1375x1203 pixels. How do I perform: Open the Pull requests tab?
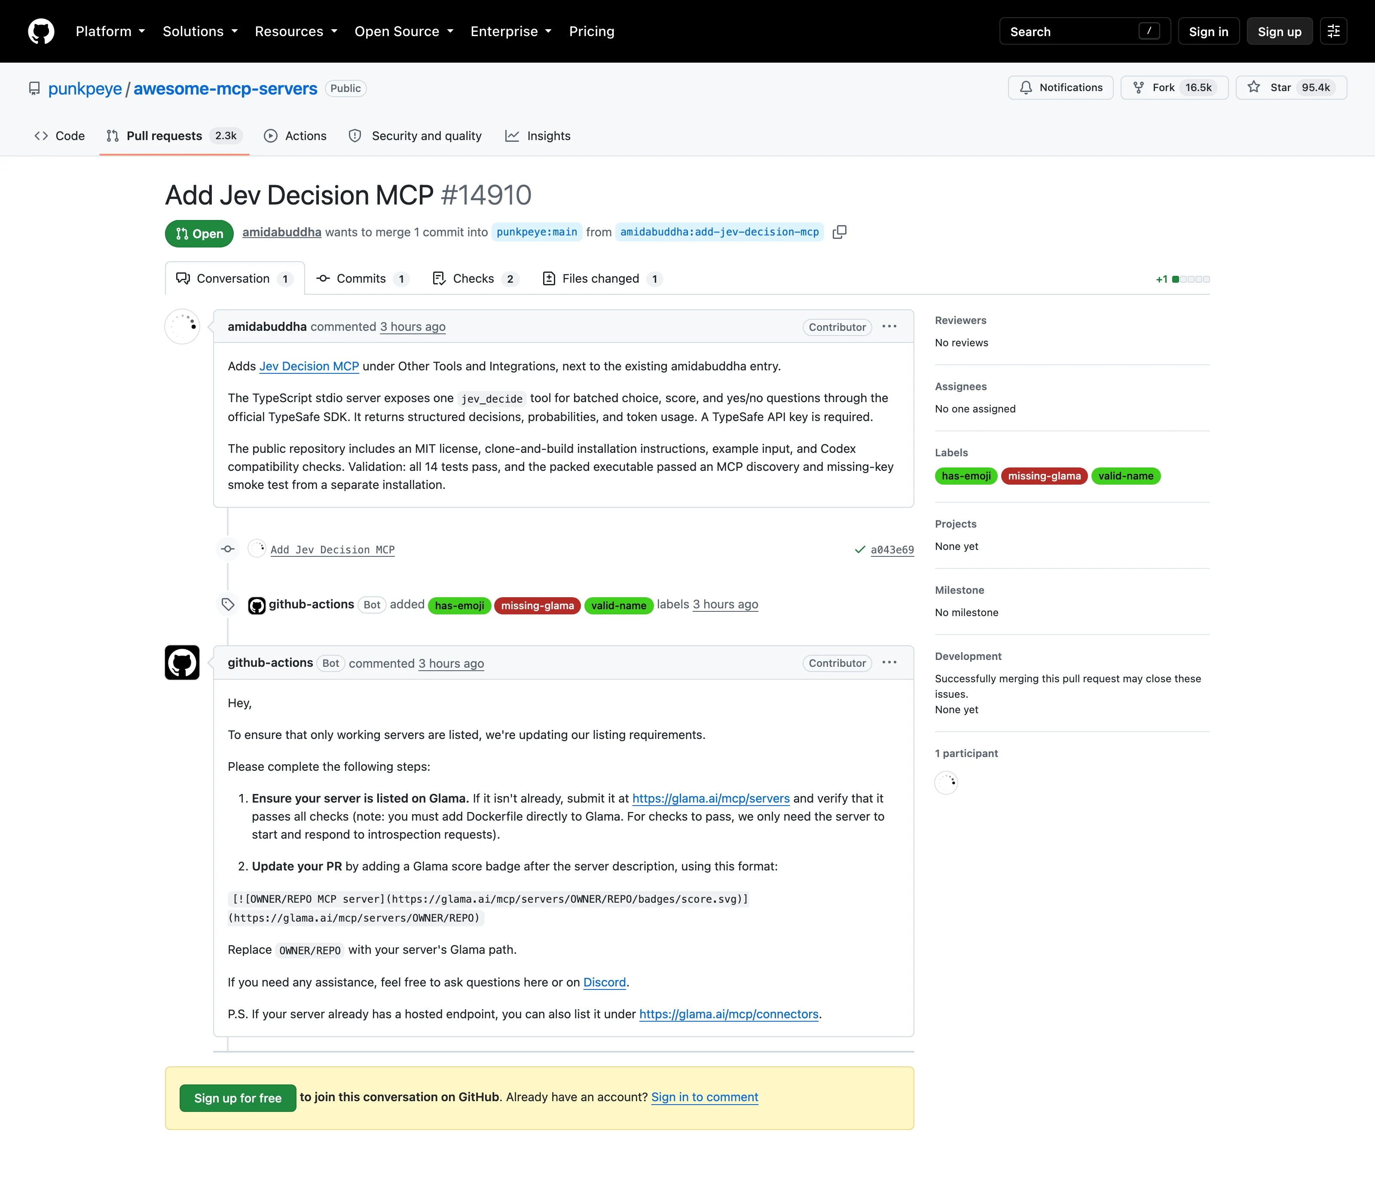click(x=174, y=136)
